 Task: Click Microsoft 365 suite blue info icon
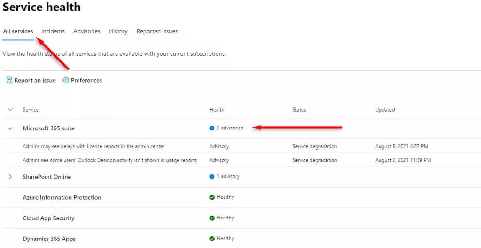(212, 128)
